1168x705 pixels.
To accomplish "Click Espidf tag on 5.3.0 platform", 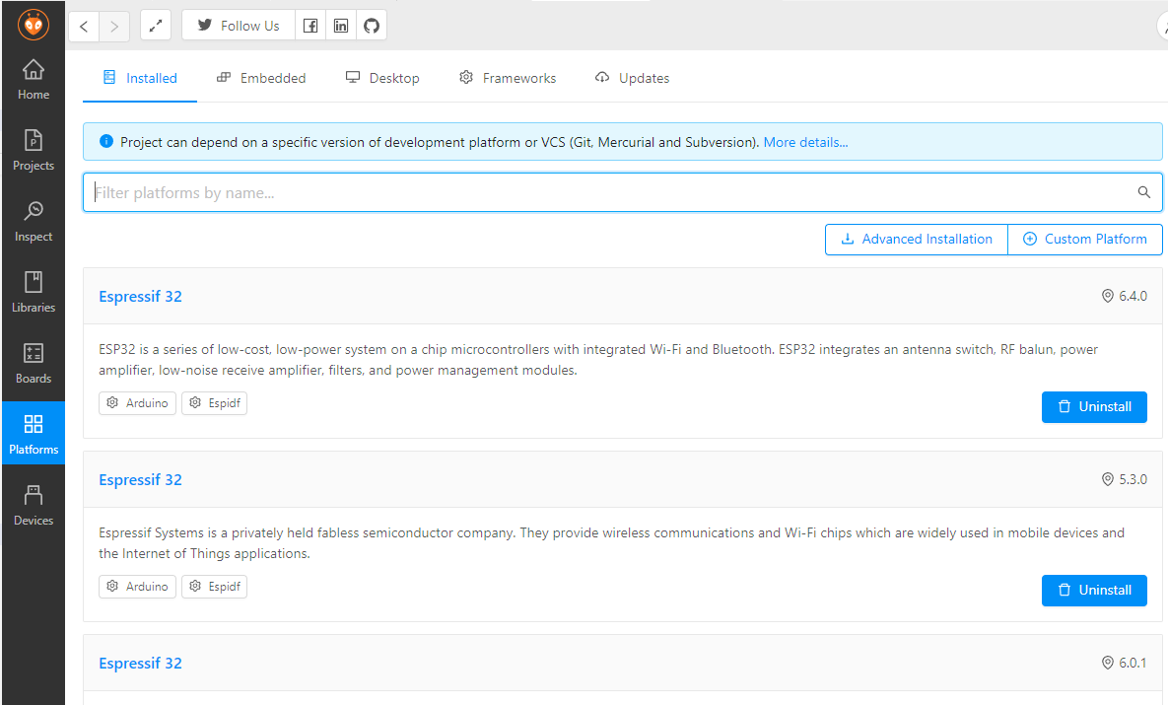I will pos(215,587).
